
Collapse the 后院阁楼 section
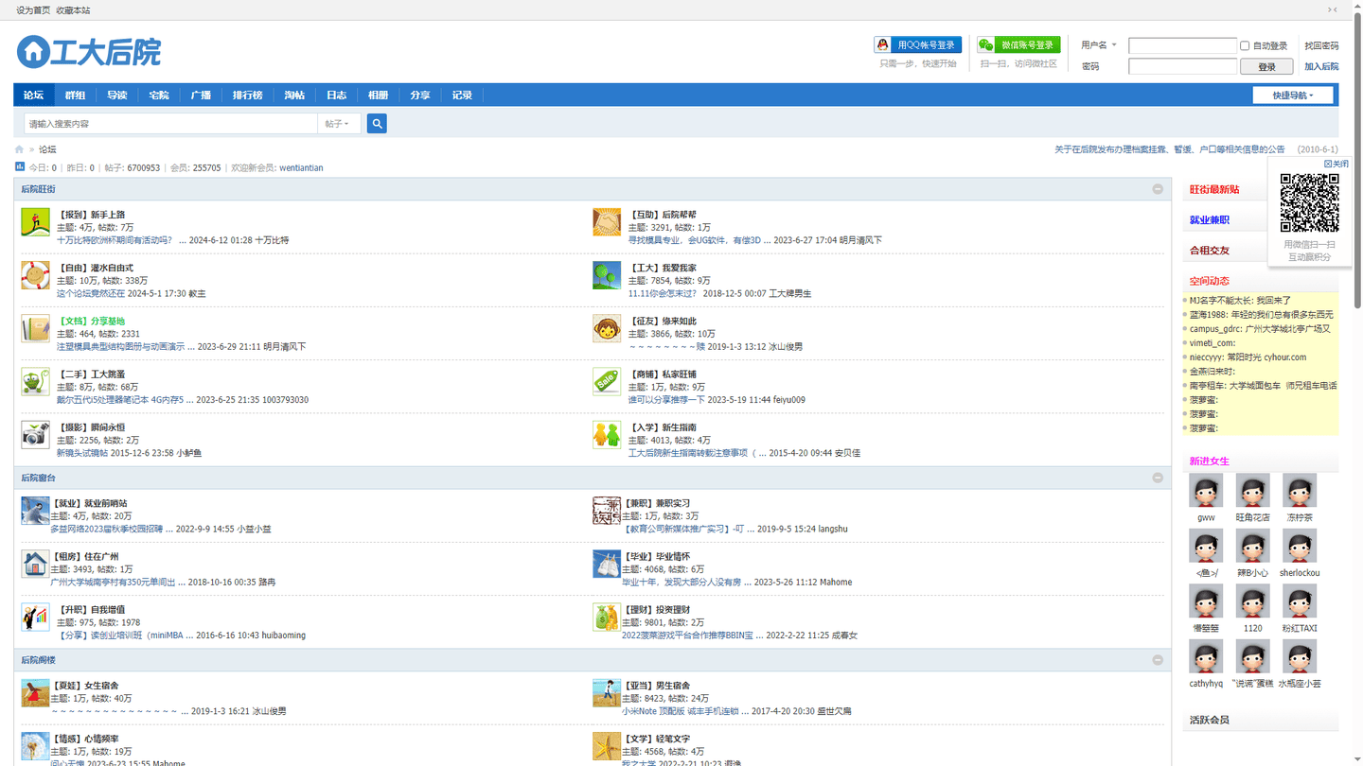1158,660
